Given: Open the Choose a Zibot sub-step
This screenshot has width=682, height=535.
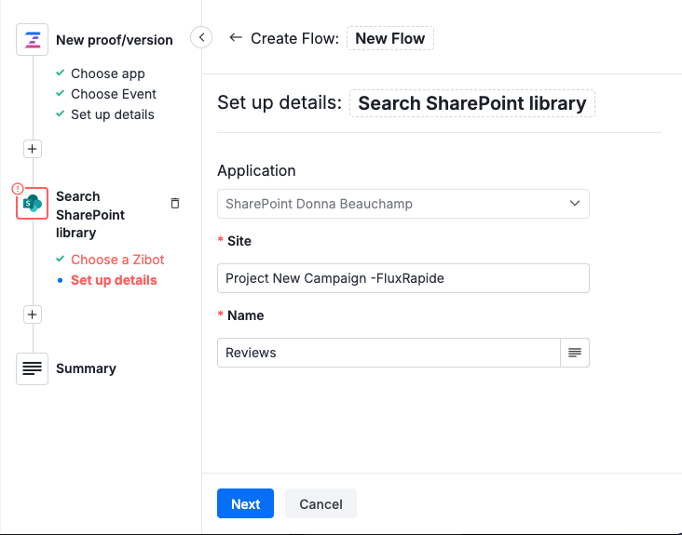Looking at the screenshot, I should pos(117,260).
